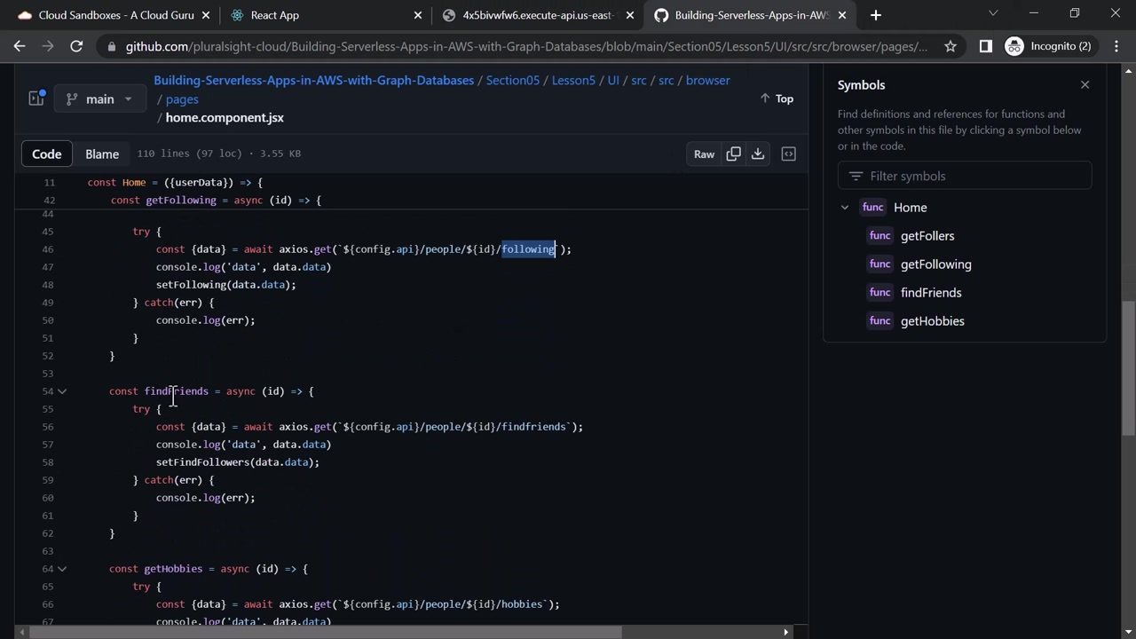Viewport: 1136px width, 639px height.
Task: Switch to Code view
Action: point(47,154)
